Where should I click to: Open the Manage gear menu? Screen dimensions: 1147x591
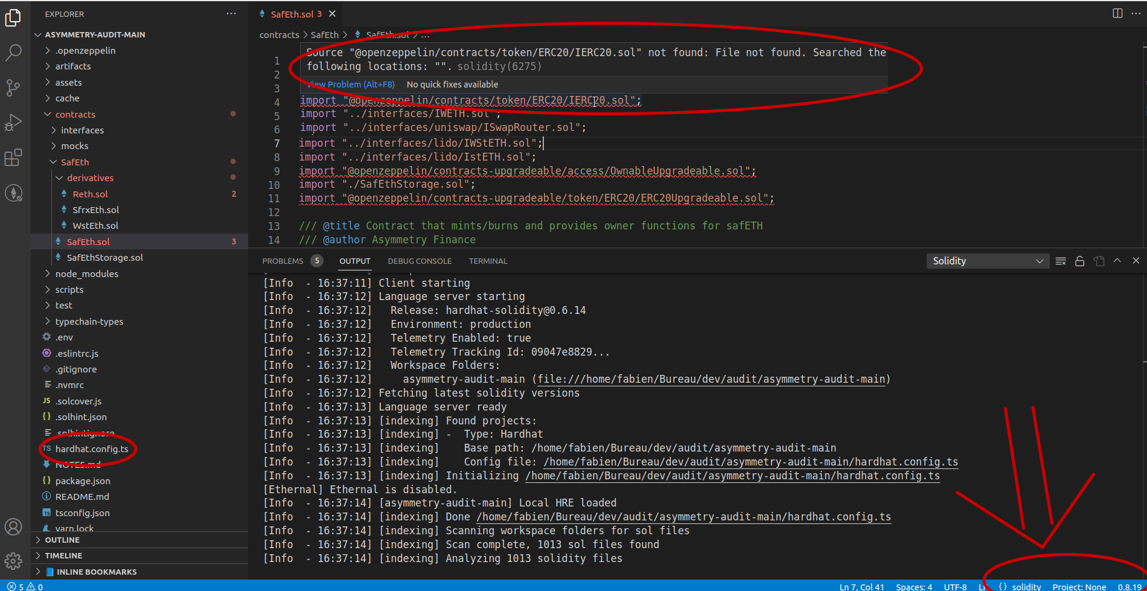[x=13, y=561]
